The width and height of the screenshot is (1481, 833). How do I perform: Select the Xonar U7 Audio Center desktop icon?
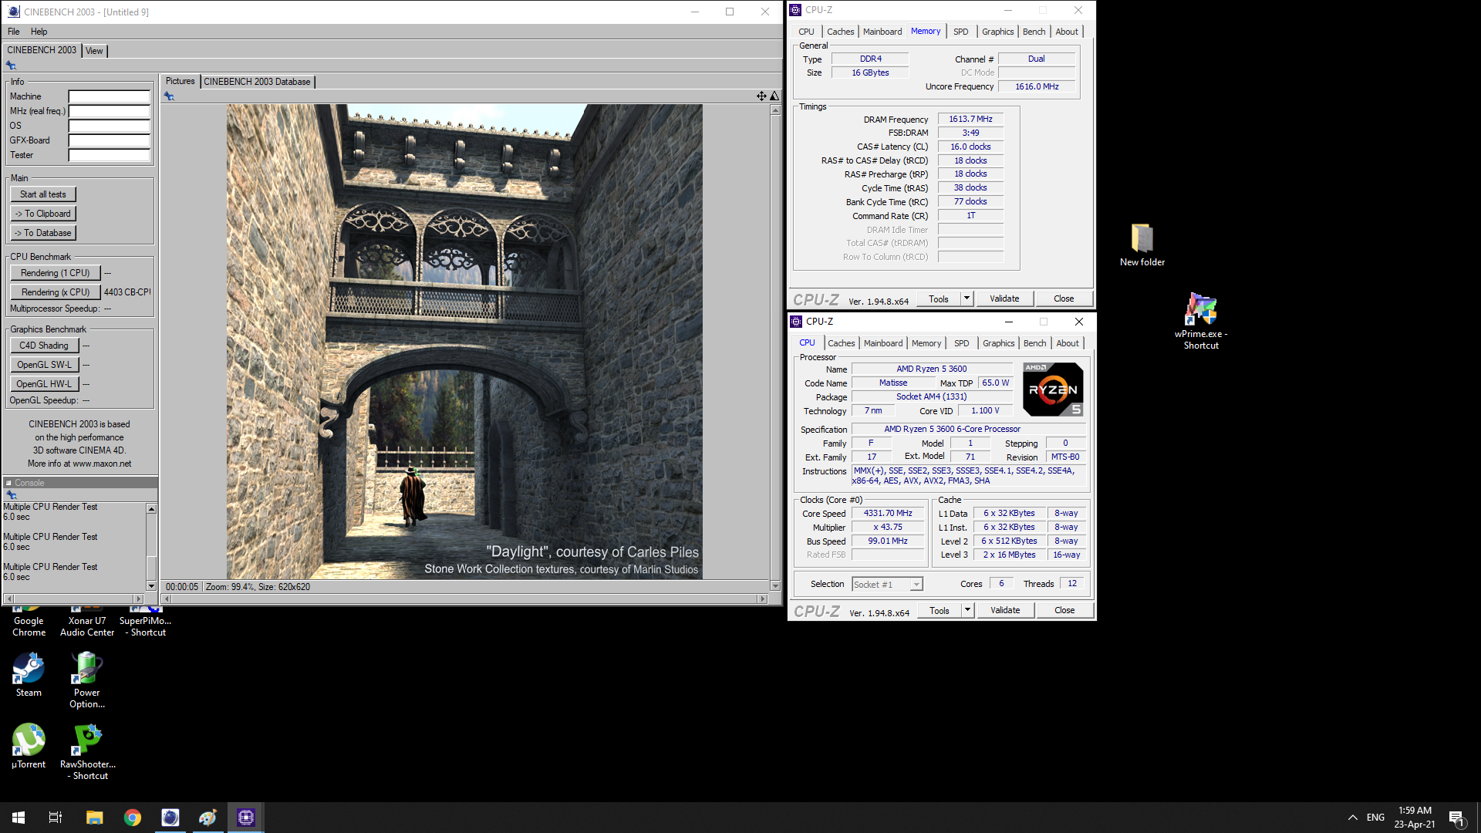[87, 623]
